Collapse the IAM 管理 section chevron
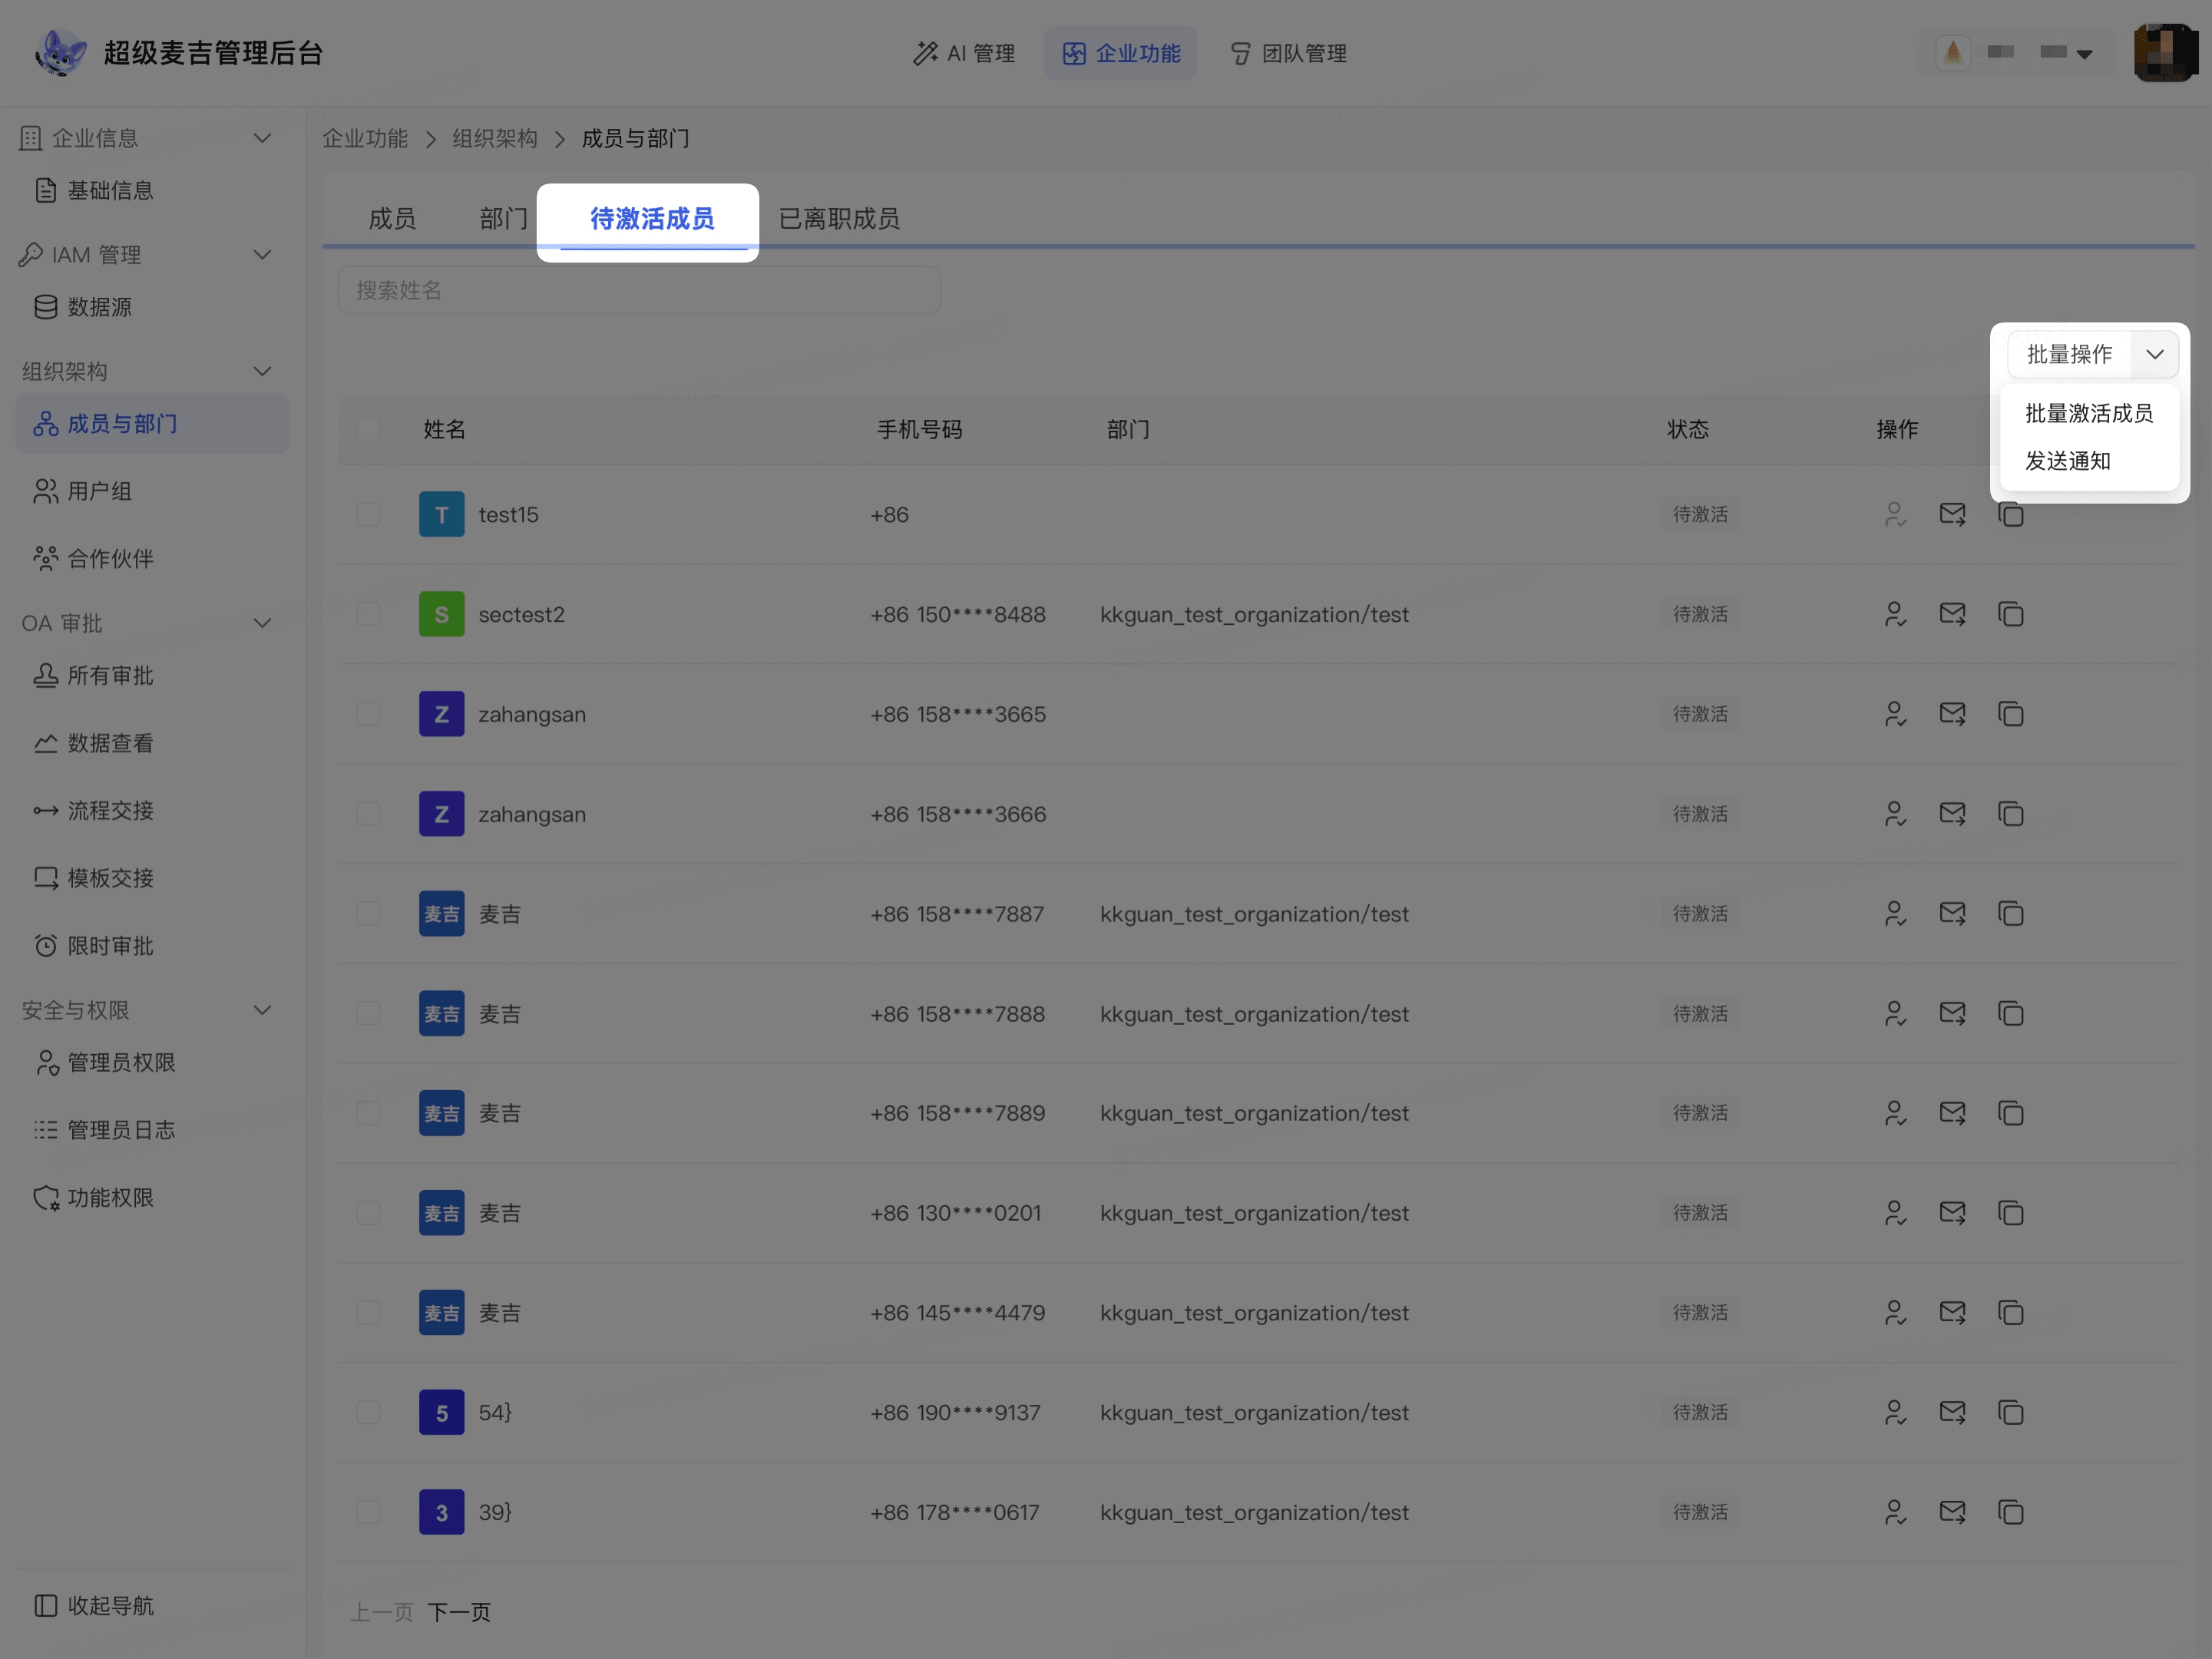 click(x=262, y=255)
